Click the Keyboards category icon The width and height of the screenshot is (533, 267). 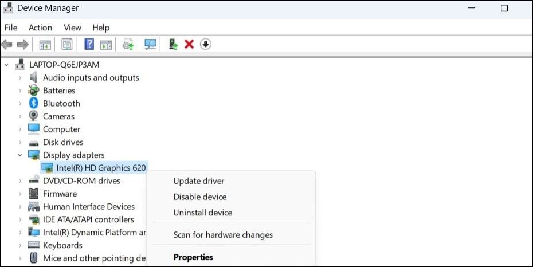tap(34, 245)
